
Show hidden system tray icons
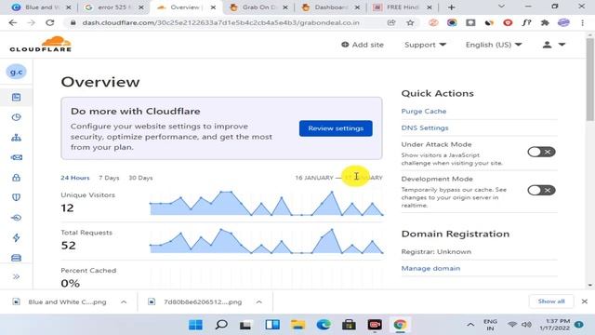tap(470, 325)
